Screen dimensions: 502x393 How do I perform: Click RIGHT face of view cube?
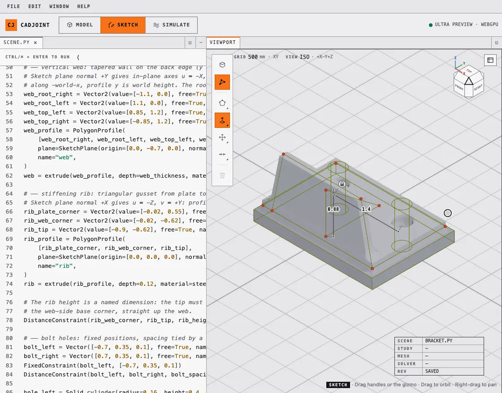478,87
